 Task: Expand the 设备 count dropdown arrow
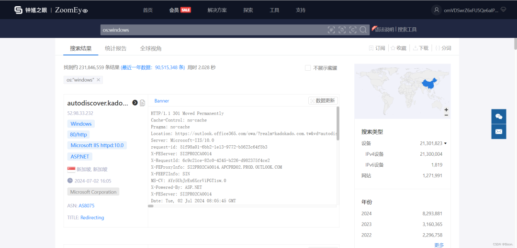(446, 143)
